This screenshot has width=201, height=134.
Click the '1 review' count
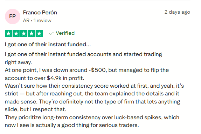click(x=42, y=21)
